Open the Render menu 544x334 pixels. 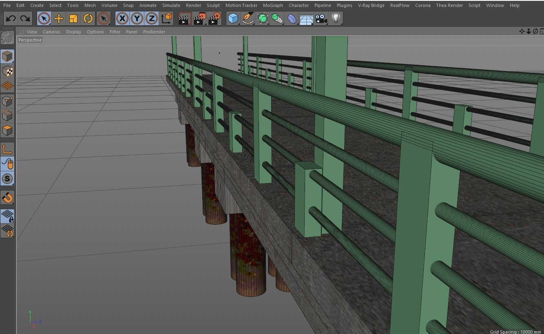[x=193, y=5]
